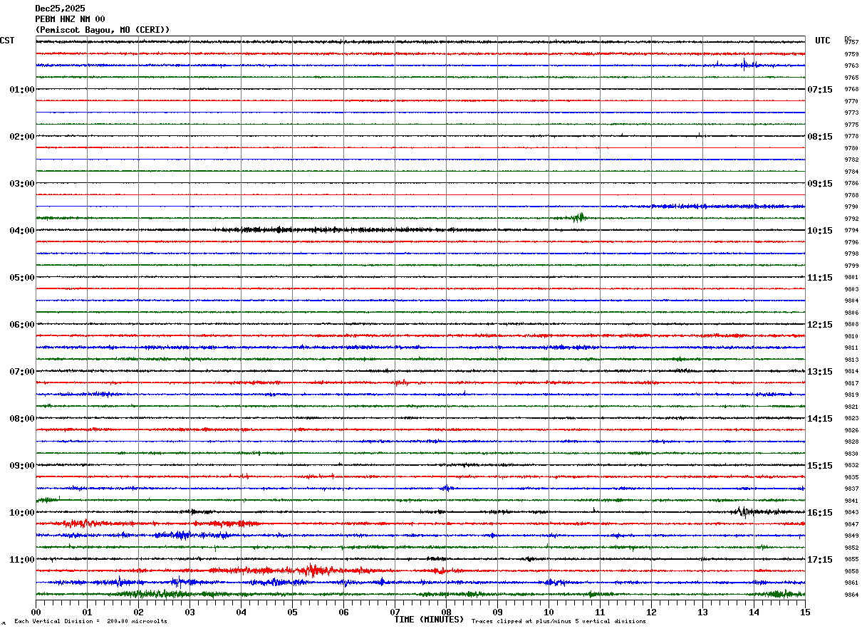Select the large red event near minute 5
862x631 pixels.
312,570
